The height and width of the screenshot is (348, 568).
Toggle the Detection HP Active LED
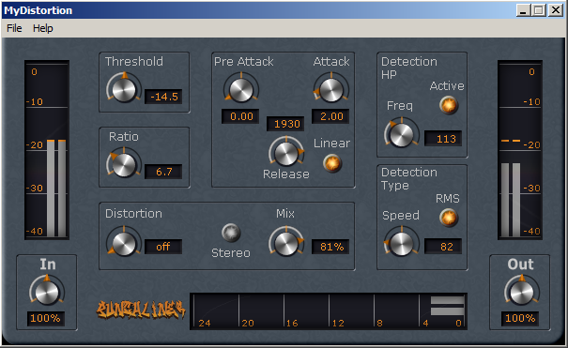coord(449,105)
